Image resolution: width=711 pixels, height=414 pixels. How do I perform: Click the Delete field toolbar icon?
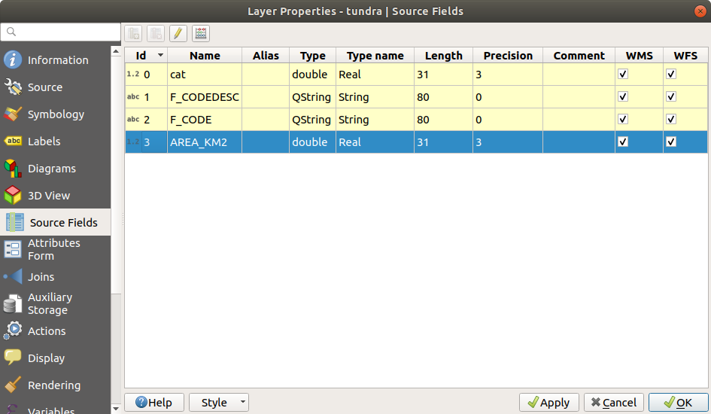point(156,34)
